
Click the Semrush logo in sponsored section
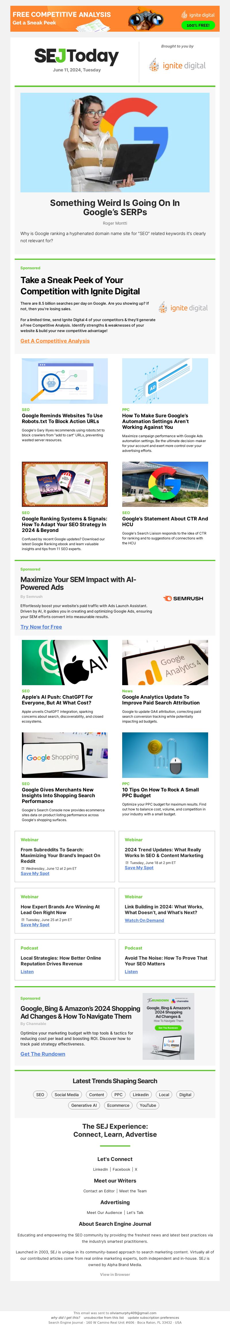(183, 598)
